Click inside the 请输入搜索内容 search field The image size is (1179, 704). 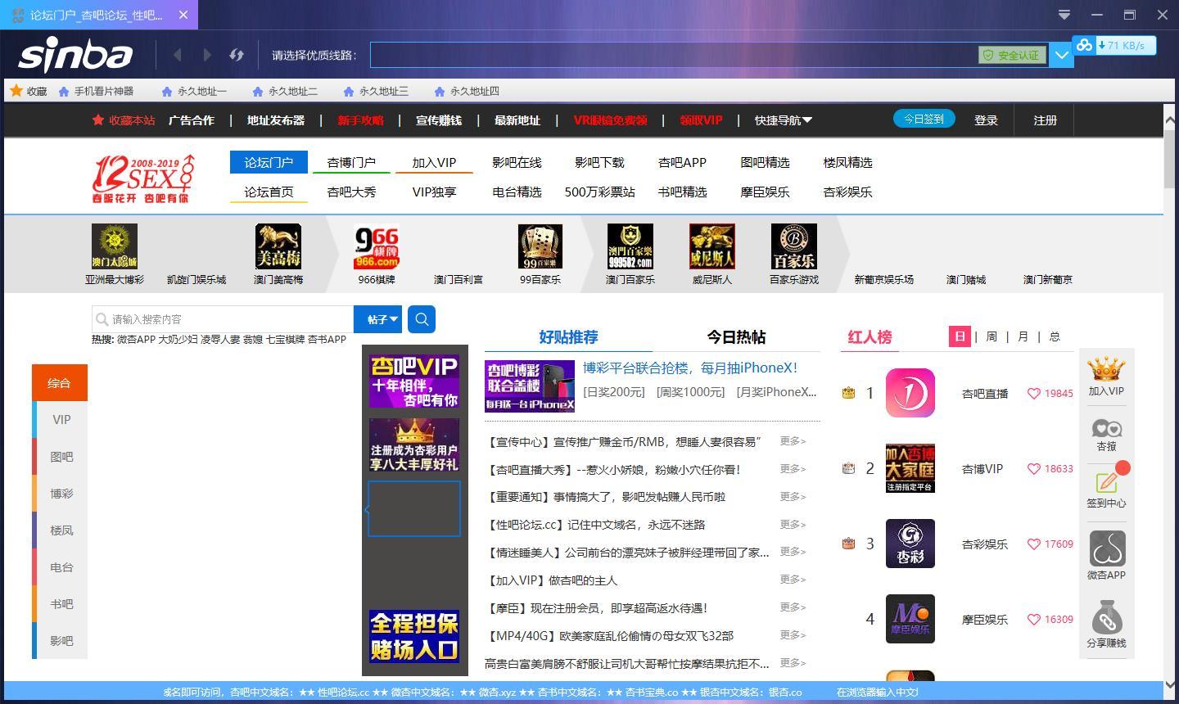click(x=221, y=319)
